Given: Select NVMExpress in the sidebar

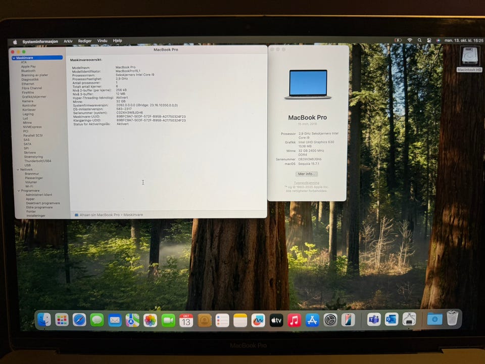Looking at the screenshot, I should point(32,127).
